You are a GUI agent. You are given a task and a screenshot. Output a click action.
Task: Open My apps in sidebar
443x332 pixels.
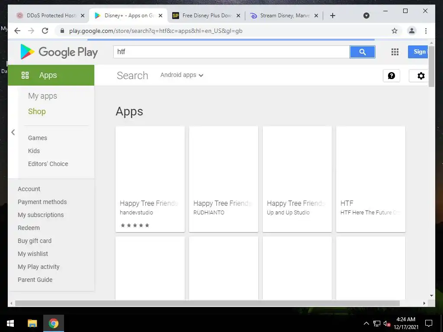[x=42, y=96]
